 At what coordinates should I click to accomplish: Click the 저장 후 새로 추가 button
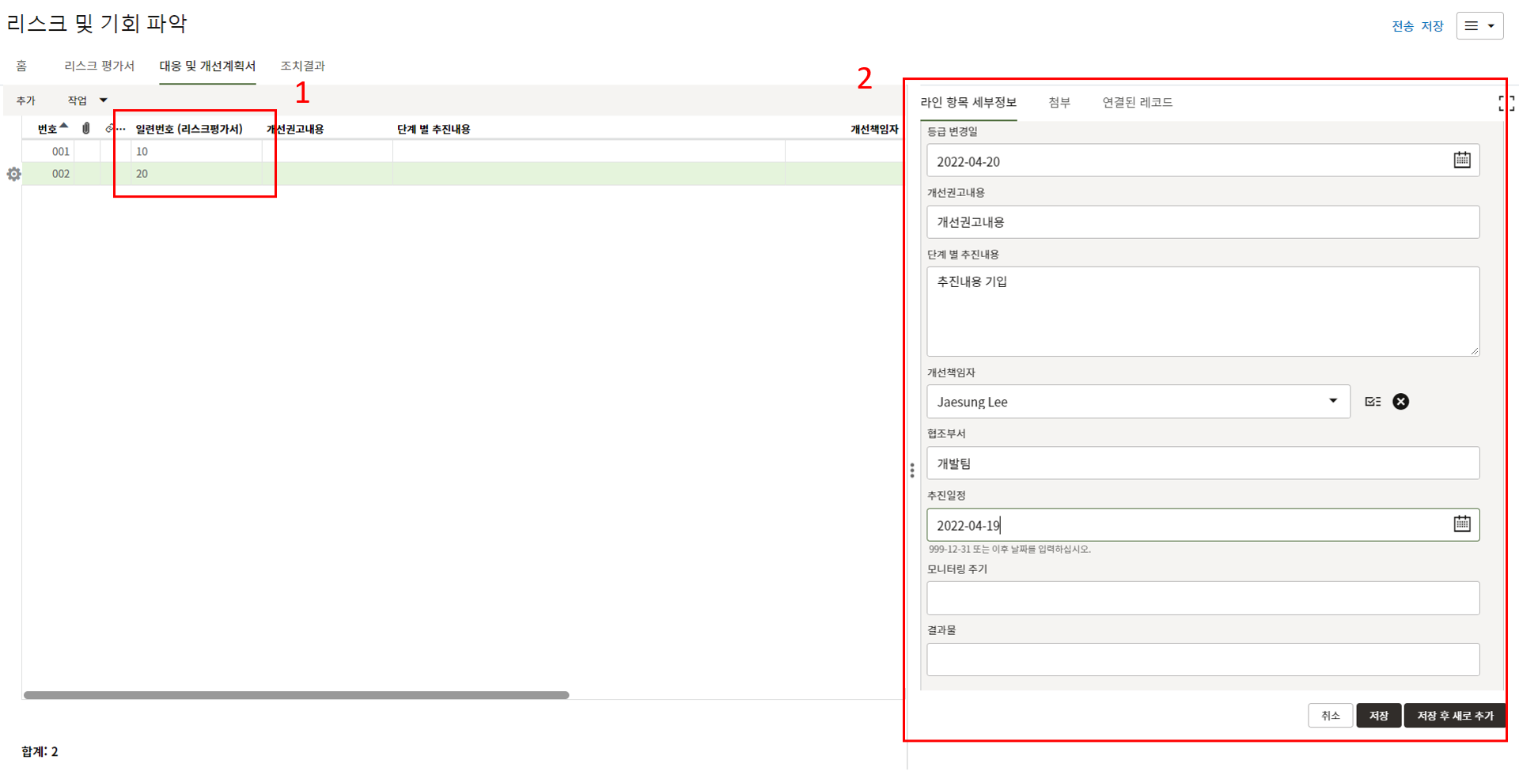click(1454, 716)
